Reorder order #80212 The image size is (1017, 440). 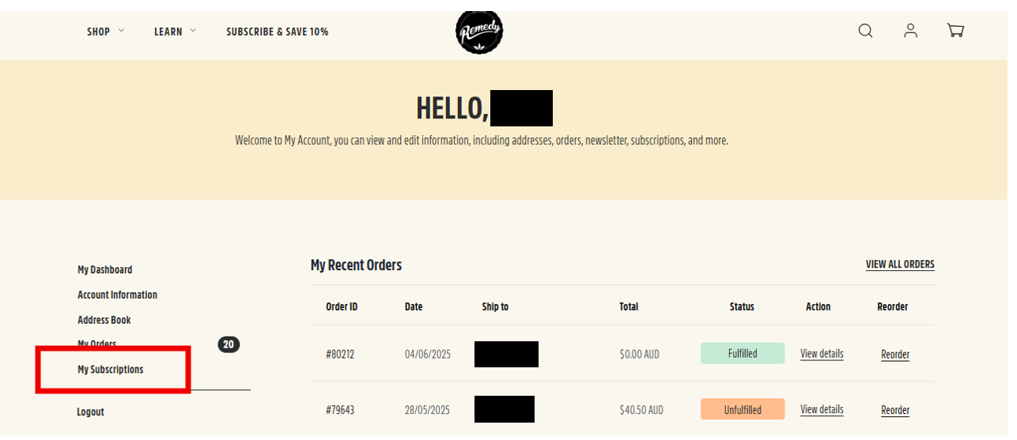[x=895, y=355]
